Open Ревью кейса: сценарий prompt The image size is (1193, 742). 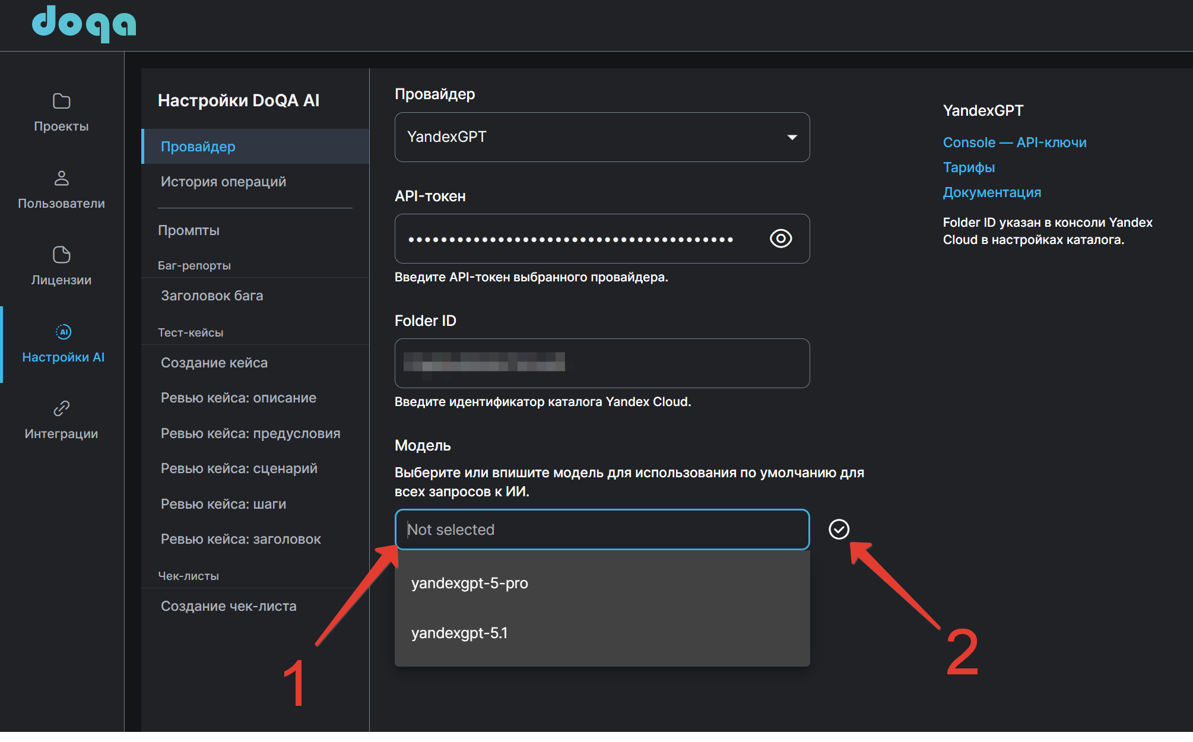pos(256,468)
